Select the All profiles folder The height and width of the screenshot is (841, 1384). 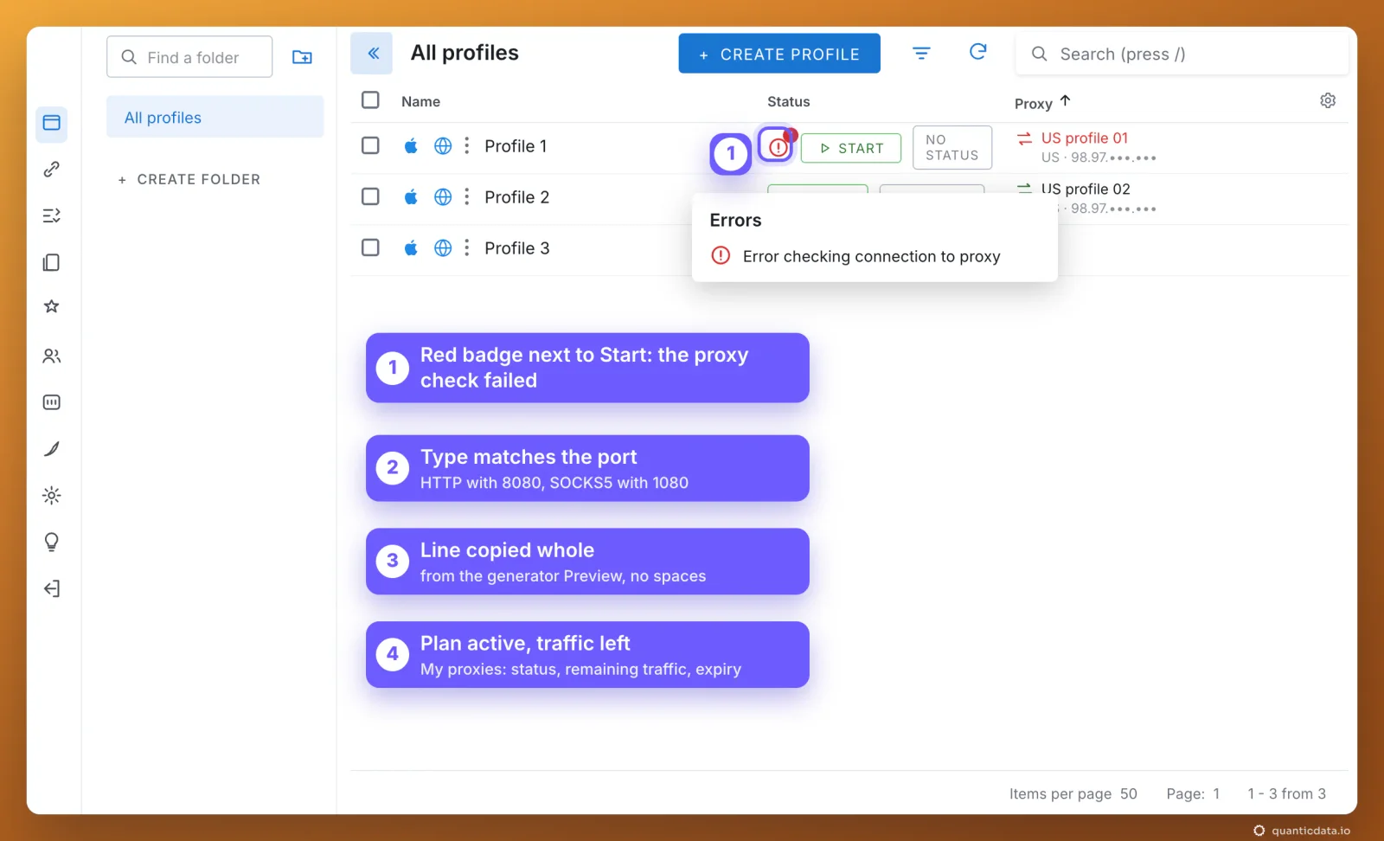pyautogui.click(x=215, y=117)
